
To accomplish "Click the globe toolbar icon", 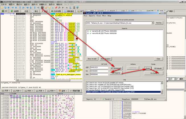I will pos(77,8).
